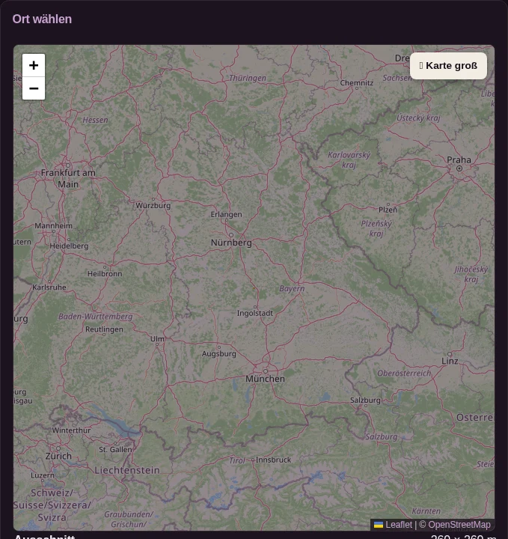Pick Innsbruck on the map
The image size is (508, 539).
pyautogui.click(x=273, y=460)
